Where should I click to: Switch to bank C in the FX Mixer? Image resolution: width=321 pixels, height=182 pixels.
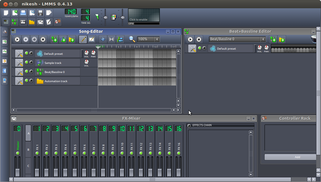[x=28, y=166]
